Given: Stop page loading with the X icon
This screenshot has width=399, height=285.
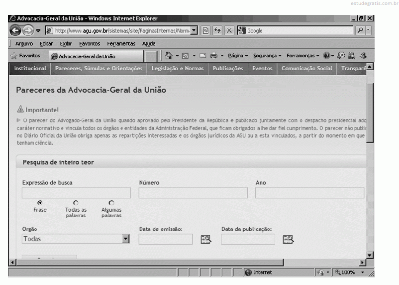Looking at the screenshot, I should point(229,30).
